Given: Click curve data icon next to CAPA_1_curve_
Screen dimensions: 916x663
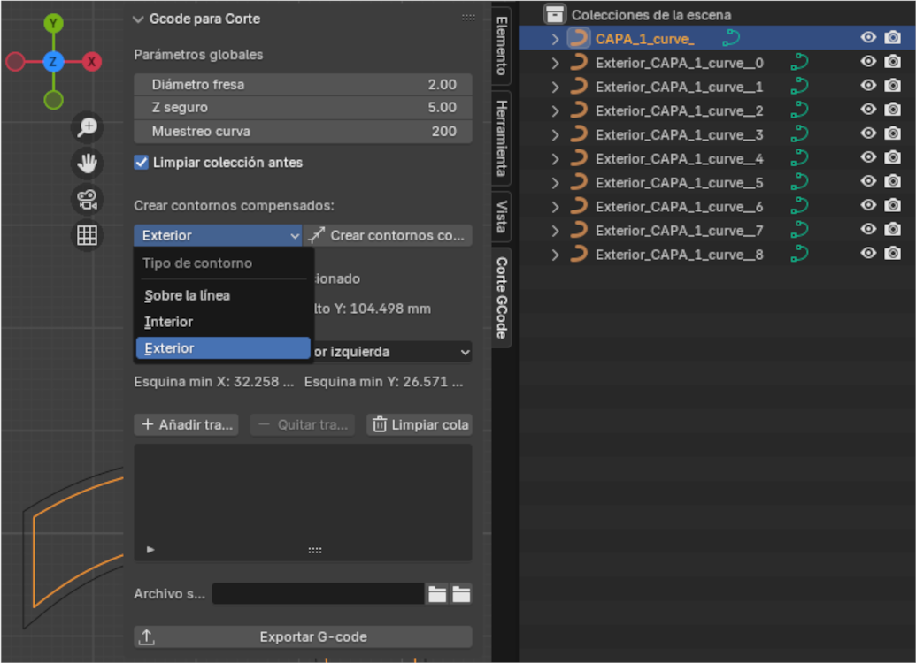Looking at the screenshot, I should point(731,38).
